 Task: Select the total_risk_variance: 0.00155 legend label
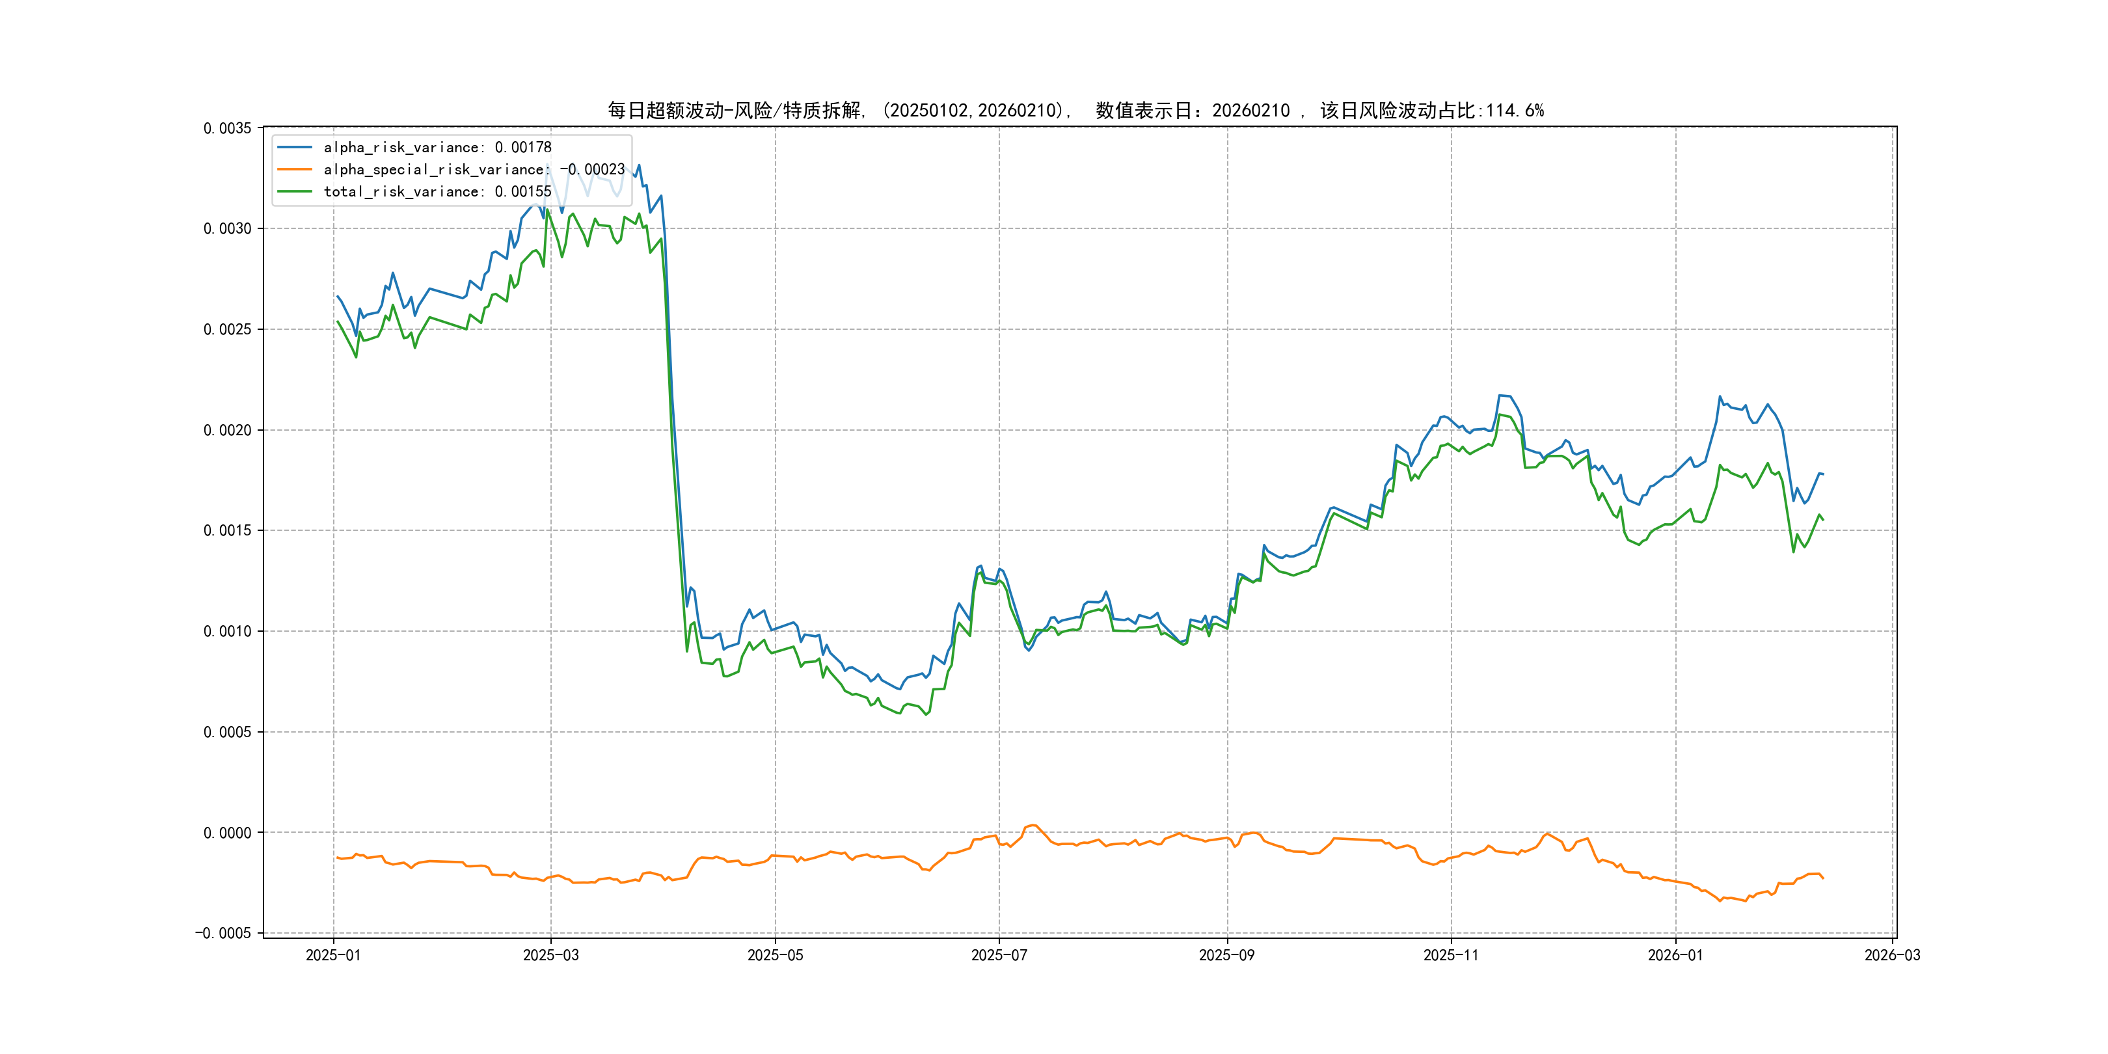pyautogui.click(x=437, y=191)
